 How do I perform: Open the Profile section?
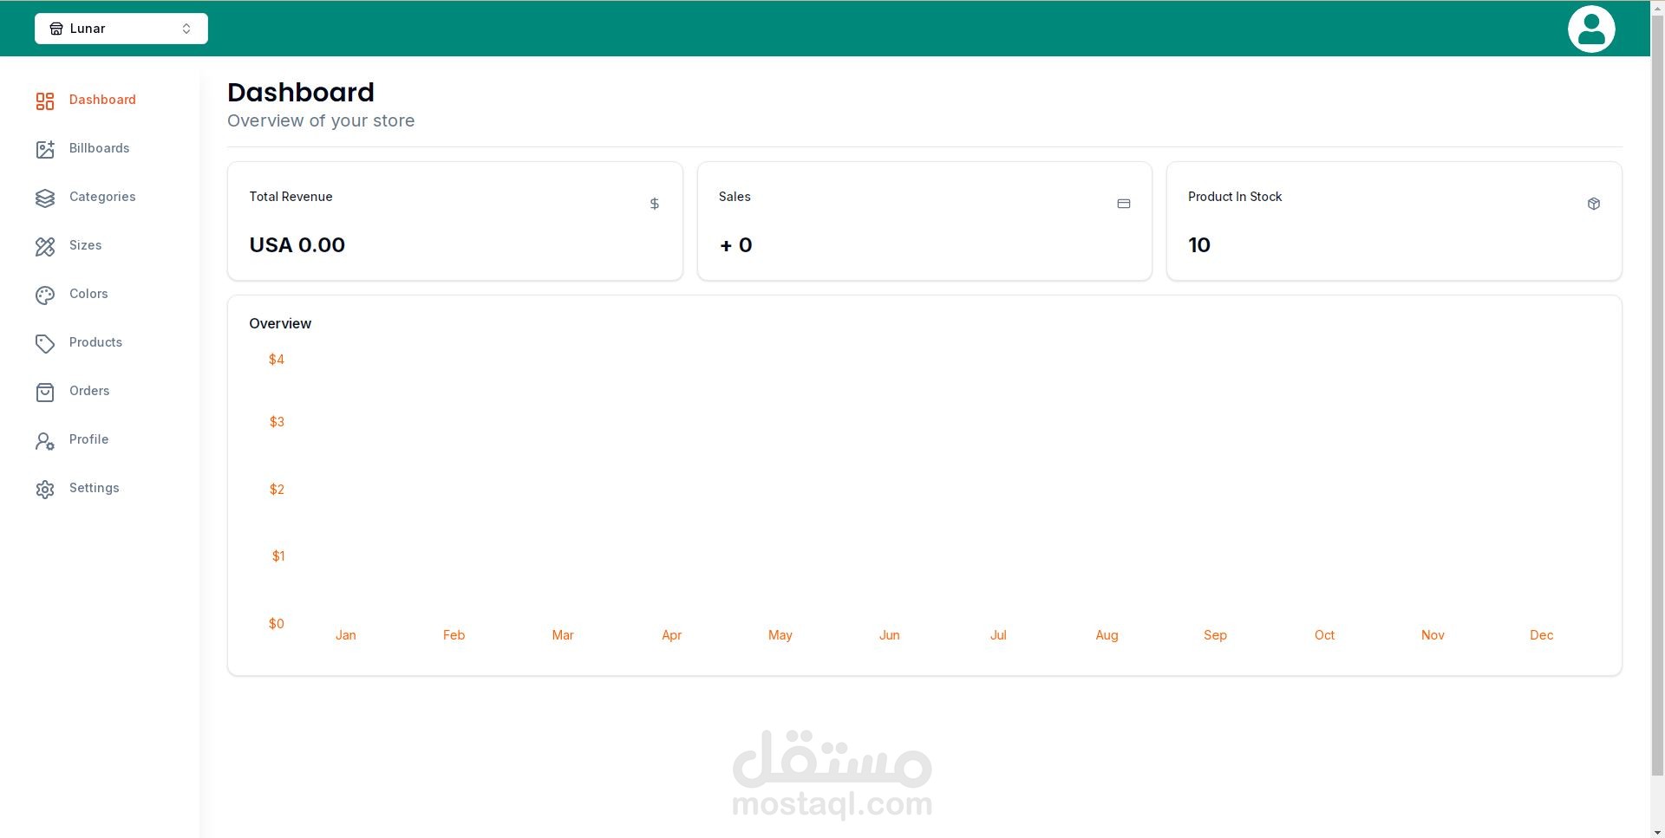click(x=88, y=439)
